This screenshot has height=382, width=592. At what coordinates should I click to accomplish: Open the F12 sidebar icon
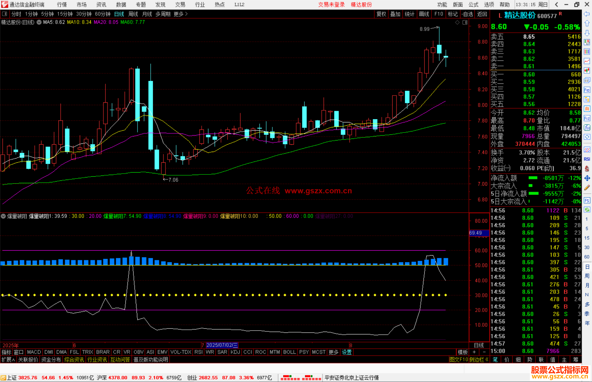click(587, 118)
